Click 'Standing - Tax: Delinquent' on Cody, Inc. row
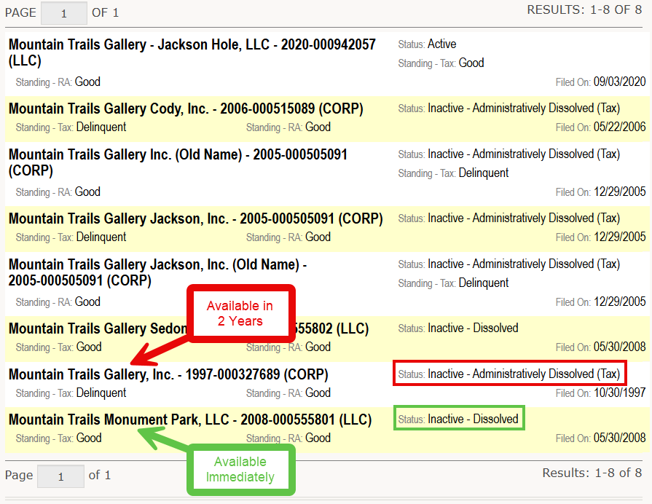Viewport: 652px width, 504px height. tap(71, 127)
